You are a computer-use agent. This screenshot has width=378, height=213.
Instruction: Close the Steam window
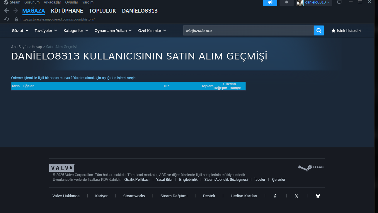pyautogui.click(x=370, y=2)
